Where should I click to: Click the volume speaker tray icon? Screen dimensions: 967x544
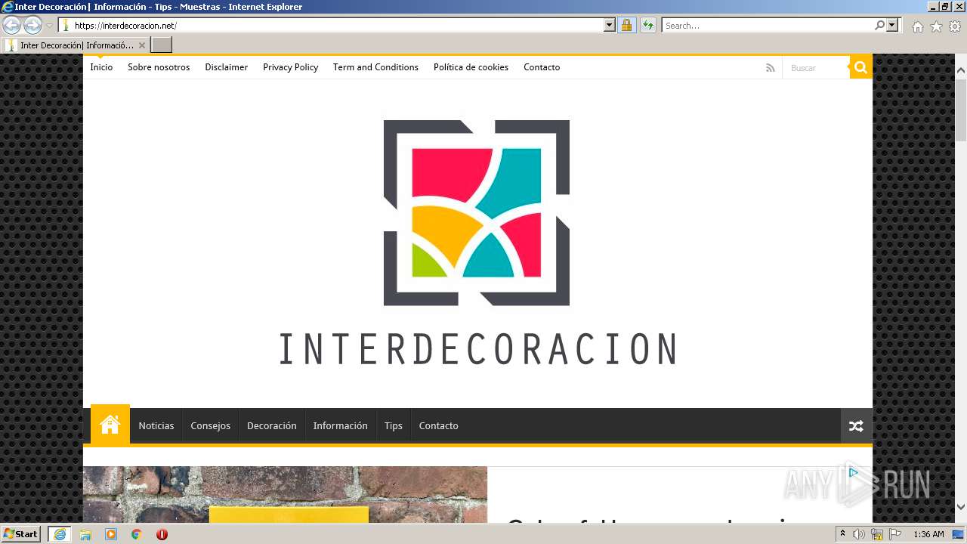(x=859, y=534)
